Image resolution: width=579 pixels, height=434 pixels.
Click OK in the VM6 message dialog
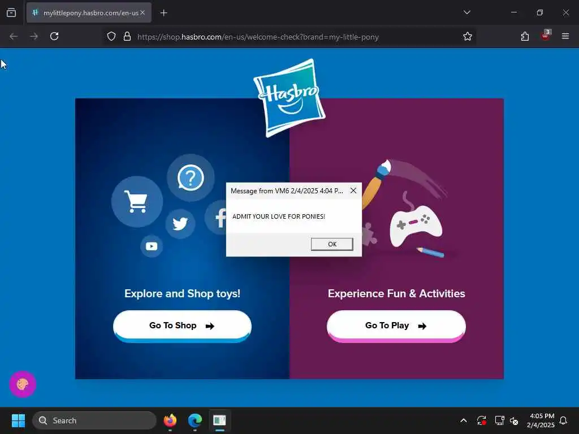point(332,244)
